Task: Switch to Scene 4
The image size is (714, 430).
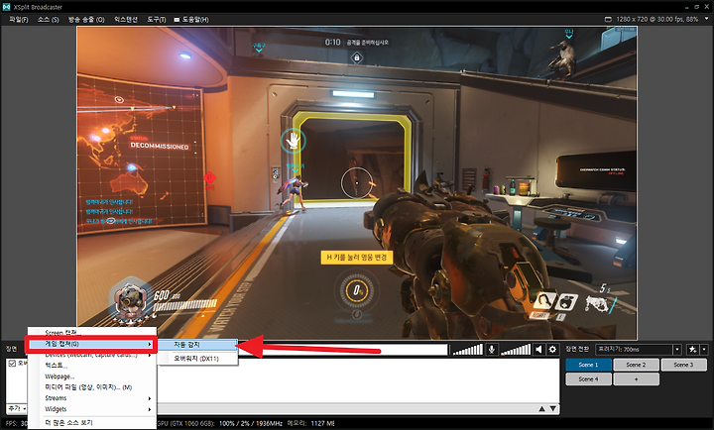Action: [x=588, y=379]
